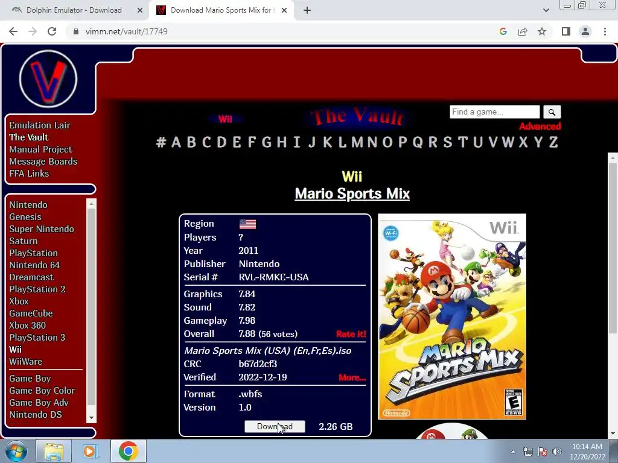Browse GameCube games
Screen dimensions: 618x463
tap(31, 313)
